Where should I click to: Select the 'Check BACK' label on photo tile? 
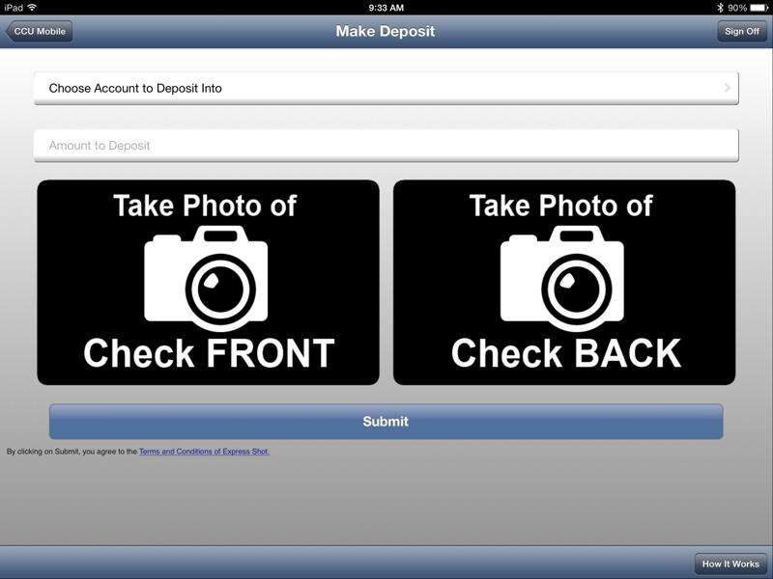[566, 353]
